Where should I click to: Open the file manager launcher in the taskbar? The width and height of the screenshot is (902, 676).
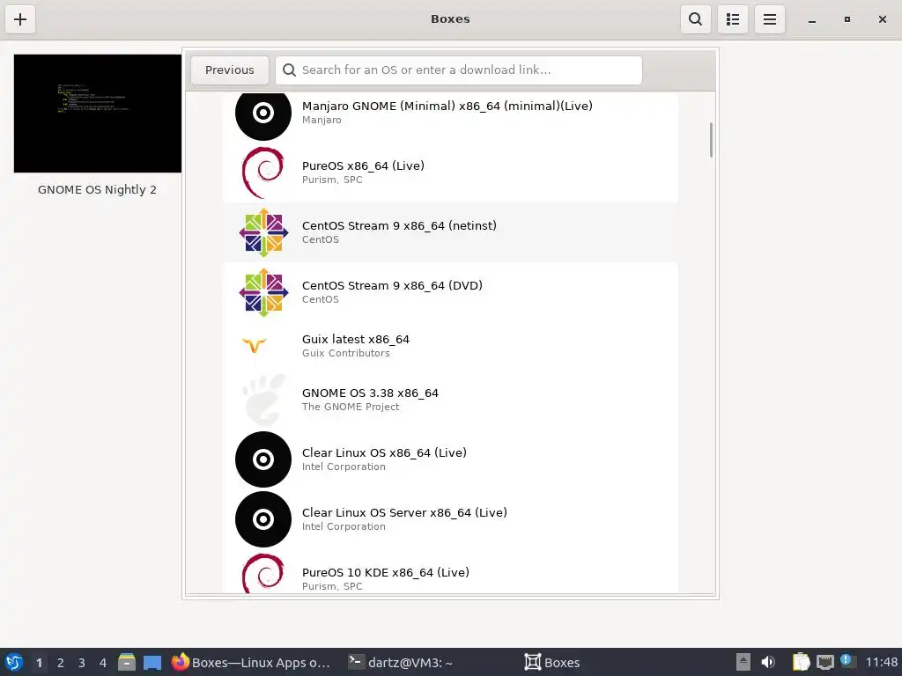click(x=127, y=662)
